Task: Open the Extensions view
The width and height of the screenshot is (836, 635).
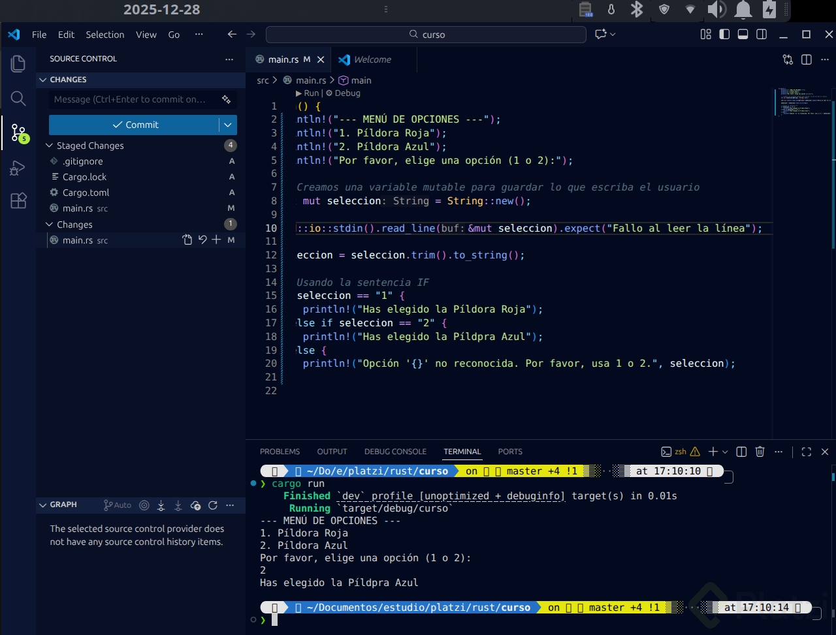Action: click(x=18, y=200)
